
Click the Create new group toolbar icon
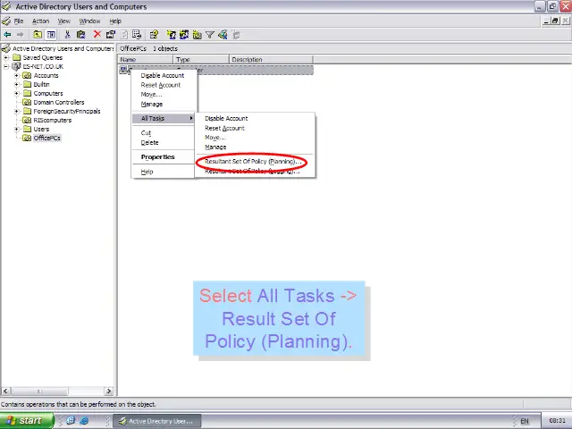(184, 35)
